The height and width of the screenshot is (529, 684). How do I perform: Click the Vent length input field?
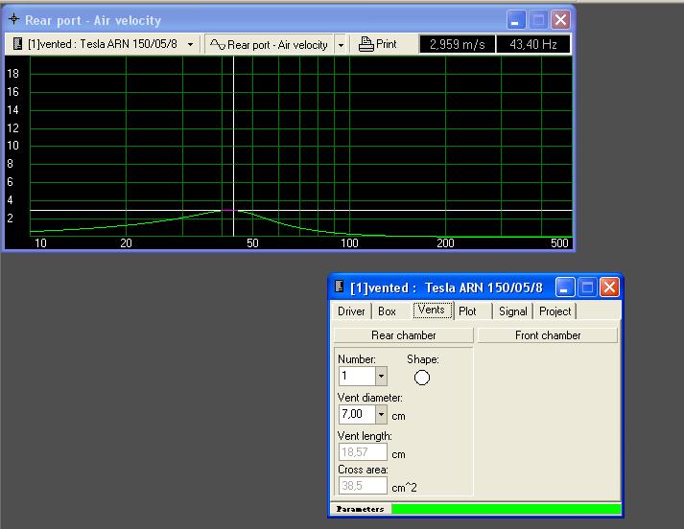pyautogui.click(x=363, y=452)
